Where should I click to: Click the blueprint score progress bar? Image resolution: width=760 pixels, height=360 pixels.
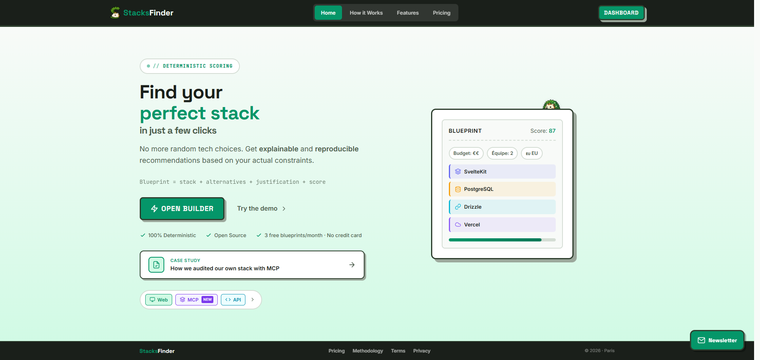502,240
